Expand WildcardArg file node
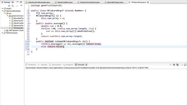This screenshot has height=105, width=187. coord(10,28)
